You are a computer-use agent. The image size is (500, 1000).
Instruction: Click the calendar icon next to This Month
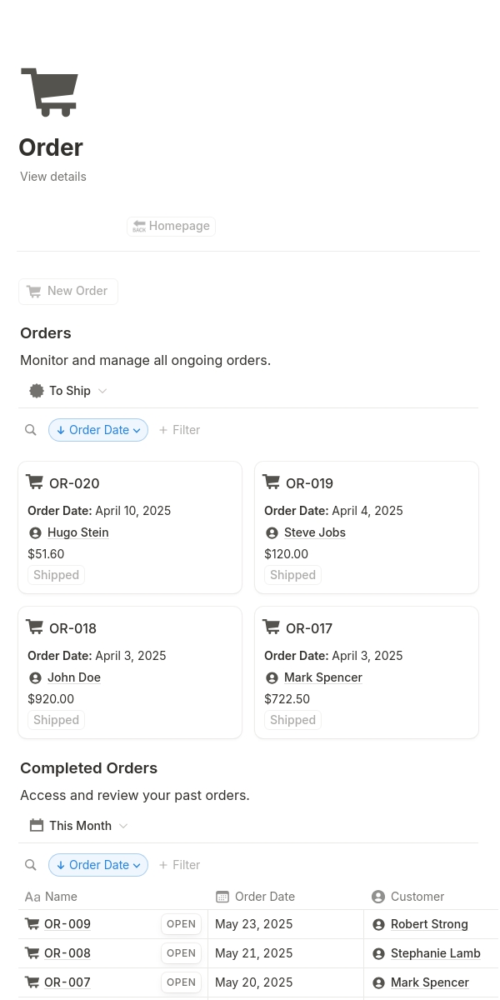37,825
